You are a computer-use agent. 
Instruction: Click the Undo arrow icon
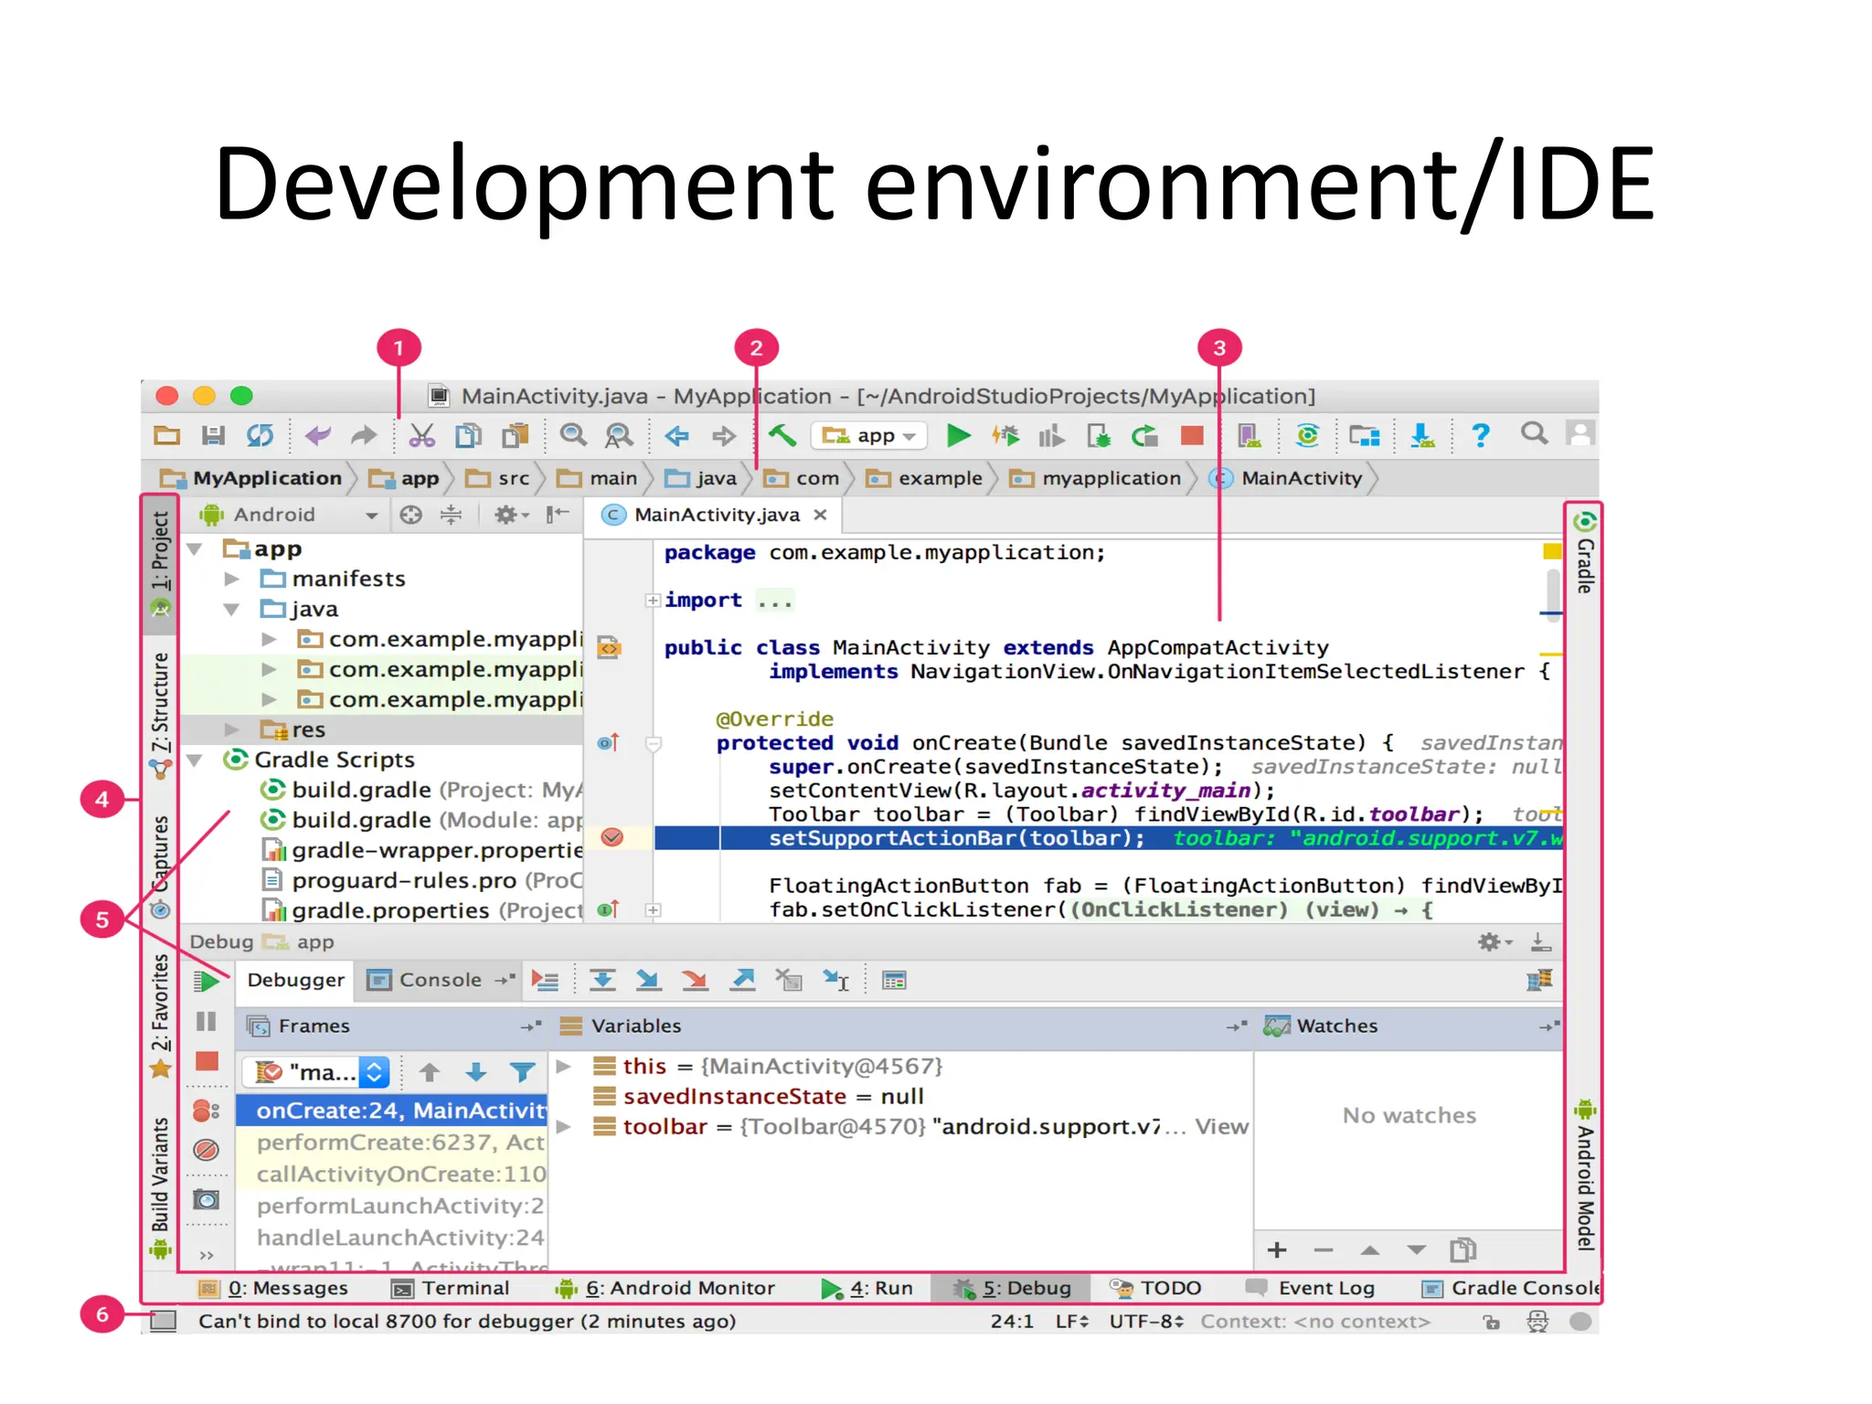(318, 436)
